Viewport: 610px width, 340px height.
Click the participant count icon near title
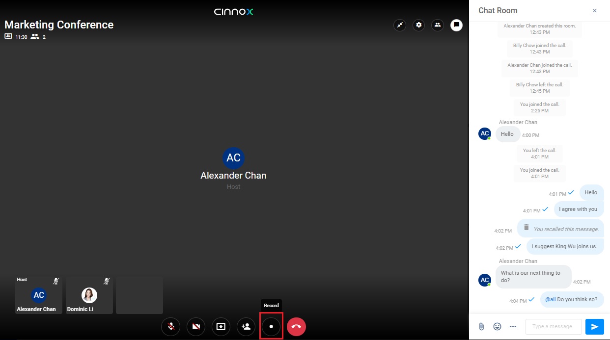[x=35, y=36]
